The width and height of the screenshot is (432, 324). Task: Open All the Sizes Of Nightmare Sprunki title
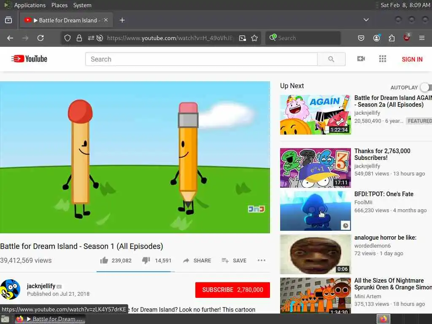pos(393,284)
